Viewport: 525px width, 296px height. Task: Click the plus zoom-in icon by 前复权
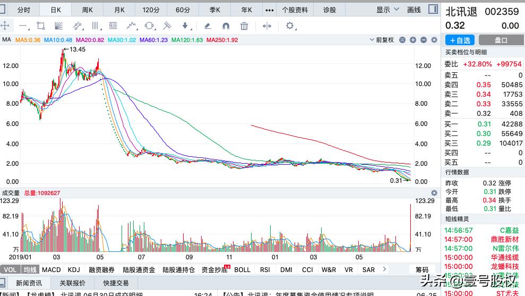(x=413, y=40)
